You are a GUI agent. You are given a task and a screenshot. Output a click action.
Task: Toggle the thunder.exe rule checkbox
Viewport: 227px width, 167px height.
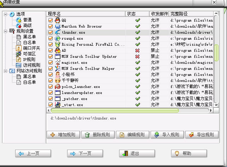[51, 32]
